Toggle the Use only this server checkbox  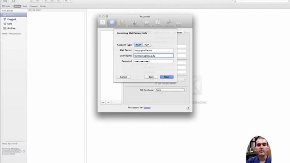point(156,83)
